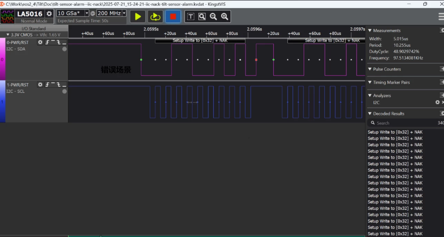This screenshot has width=444, height=237.
Task: Add a new analyzer with plus button
Action: [442, 95]
